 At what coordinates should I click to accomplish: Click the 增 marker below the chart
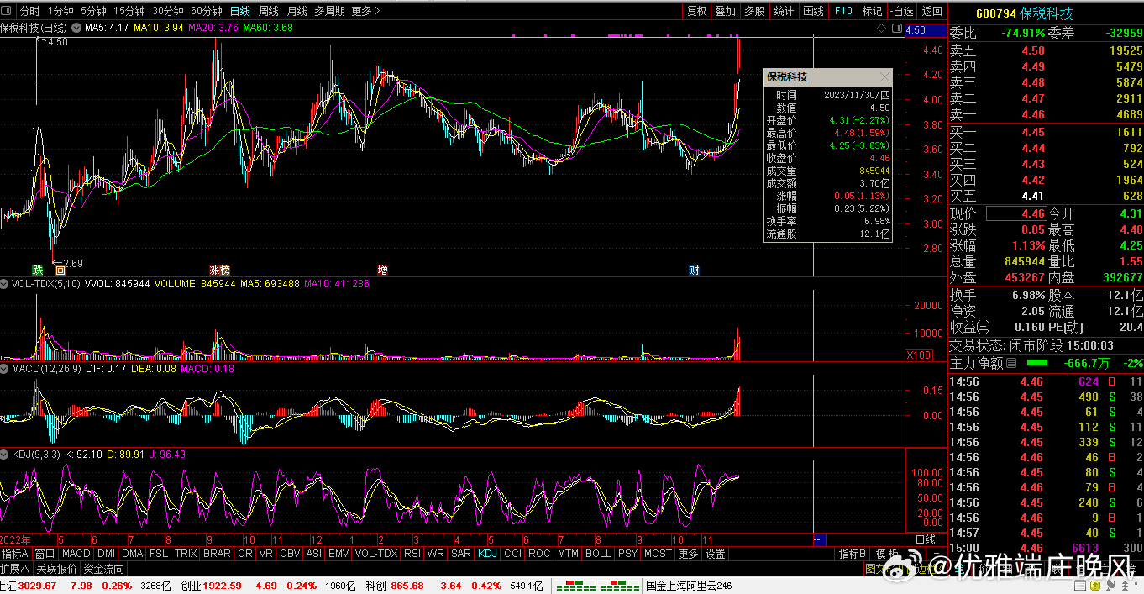point(383,270)
